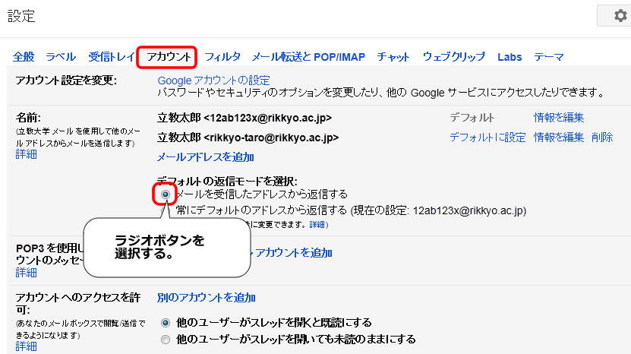This screenshot has width=631, height=354.
Task: Open 詳細 link under POP3 section
Action: point(26,273)
